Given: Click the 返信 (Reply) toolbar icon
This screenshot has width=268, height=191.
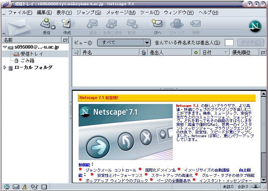Looking at the screenshot, I should pos(93,24).
